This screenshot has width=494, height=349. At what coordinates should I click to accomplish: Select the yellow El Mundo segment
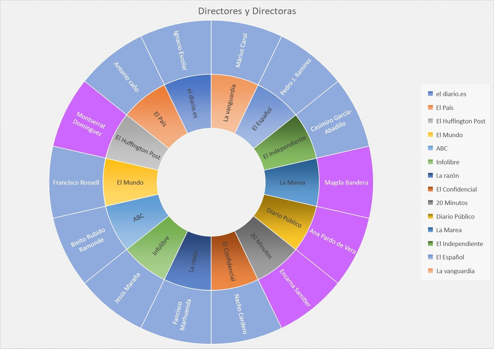pyautogui.click(x=130, y=182)
